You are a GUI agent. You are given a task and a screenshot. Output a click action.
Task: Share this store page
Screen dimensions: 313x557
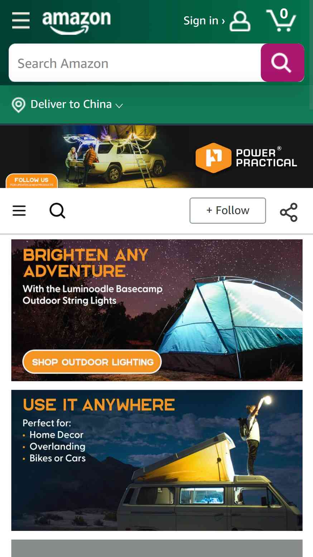(x=289, y=212)
